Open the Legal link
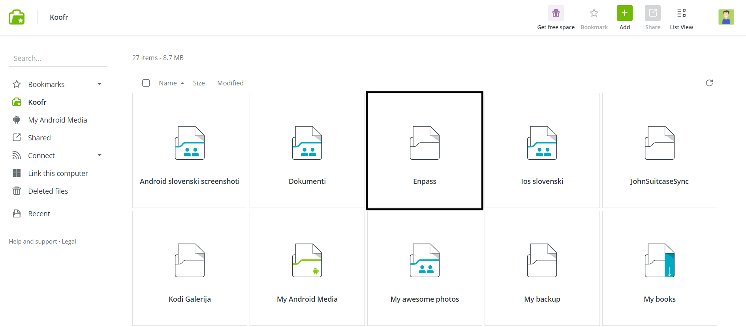 (69, 241)
